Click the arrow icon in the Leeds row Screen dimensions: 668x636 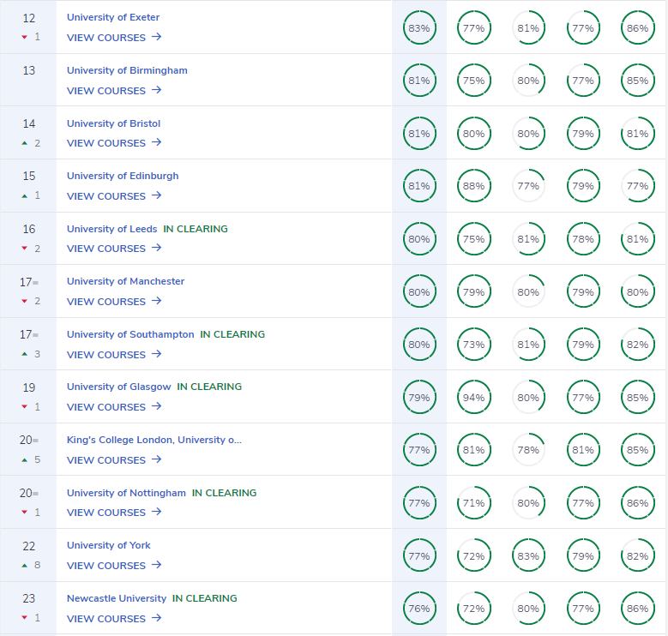point(157,248)
